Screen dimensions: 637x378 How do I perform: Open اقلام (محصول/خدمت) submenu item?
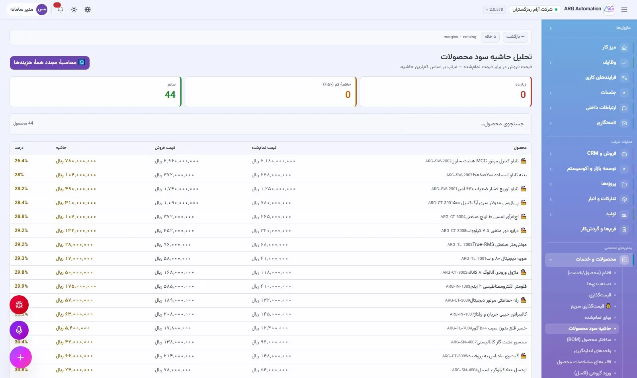coord(589,273)
